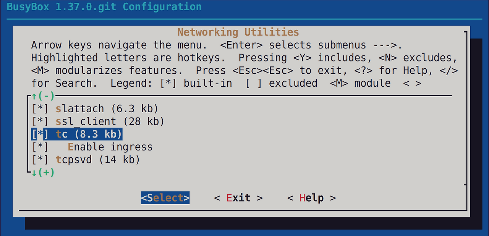Screen dimensions: 489x236
Task: Click the <M> module legend symbol
Action: pyautogui.click(x=339, y=83)
